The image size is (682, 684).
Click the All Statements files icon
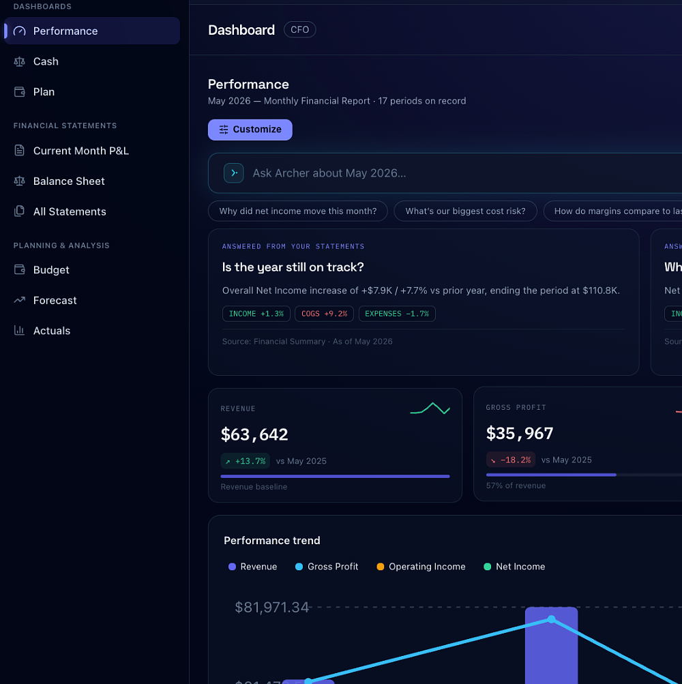(20, 211)
